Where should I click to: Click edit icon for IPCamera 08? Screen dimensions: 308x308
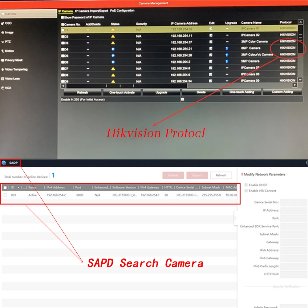[x=211, y=75]
